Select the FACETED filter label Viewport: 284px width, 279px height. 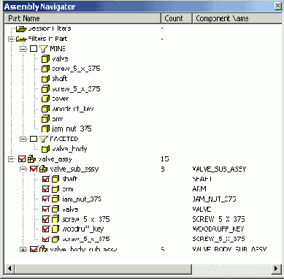(x=64, y=139)
